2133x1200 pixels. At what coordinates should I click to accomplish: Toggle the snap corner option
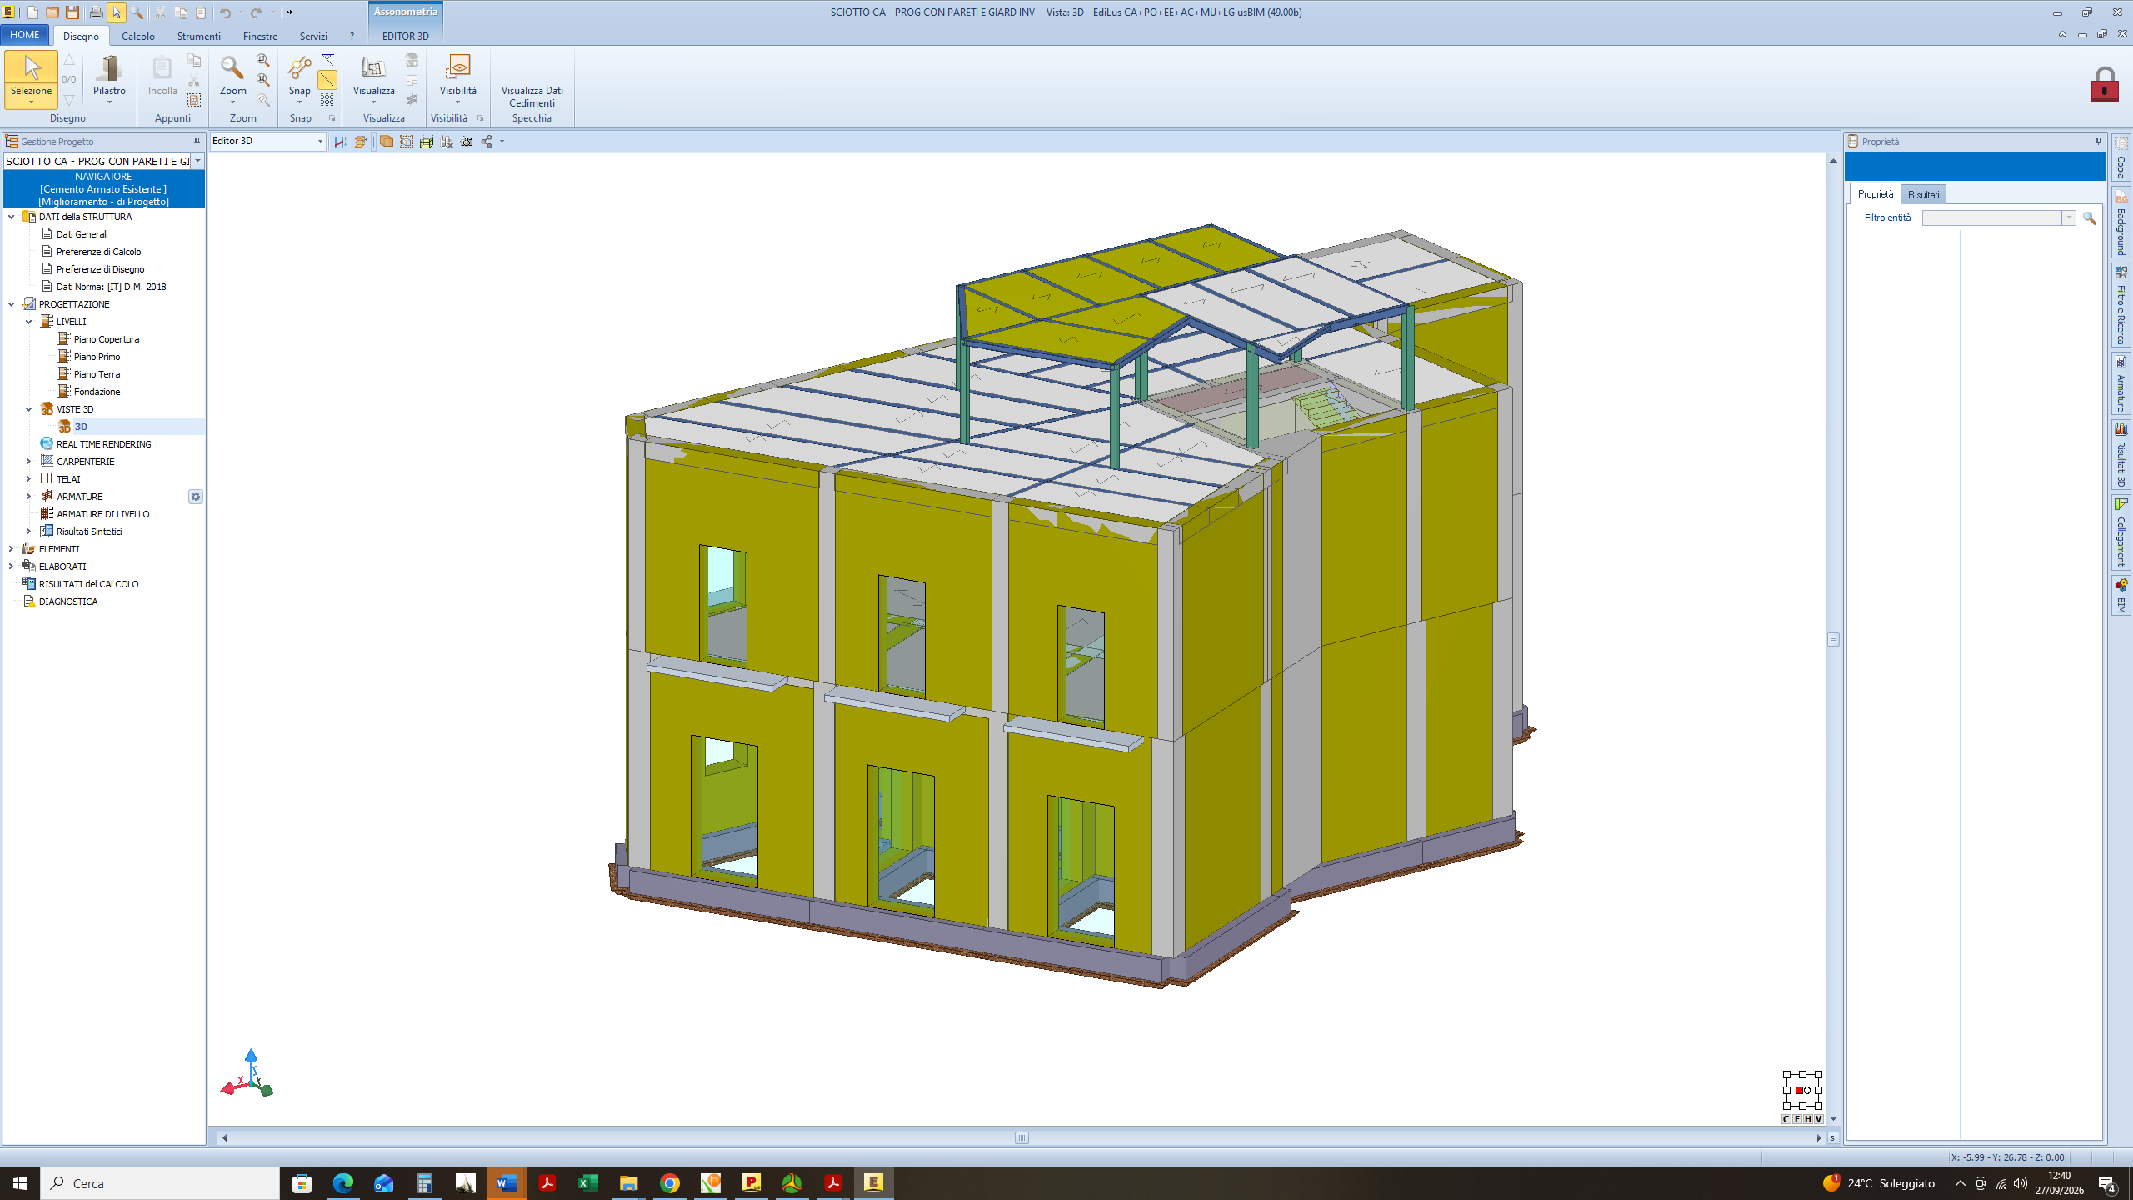pos(327,60)
